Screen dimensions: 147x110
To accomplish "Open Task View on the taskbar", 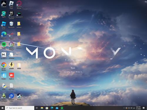I will (x=37, y=108).
